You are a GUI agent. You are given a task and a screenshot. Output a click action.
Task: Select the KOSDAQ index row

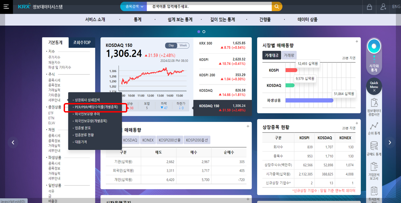(x=222, y=93)
